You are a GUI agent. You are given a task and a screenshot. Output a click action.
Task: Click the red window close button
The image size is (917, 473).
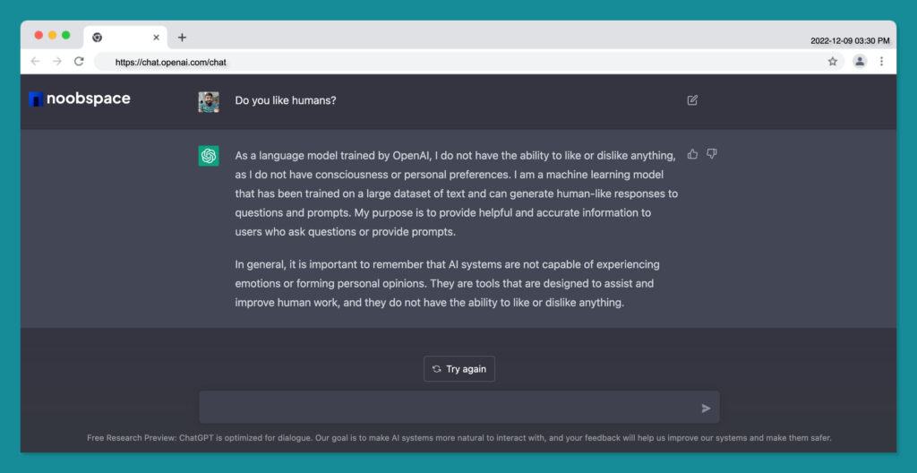[x=39, y=35]
